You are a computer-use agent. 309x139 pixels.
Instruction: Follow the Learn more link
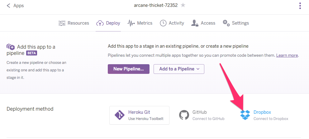pyautogui.click(x=287, y=55)
